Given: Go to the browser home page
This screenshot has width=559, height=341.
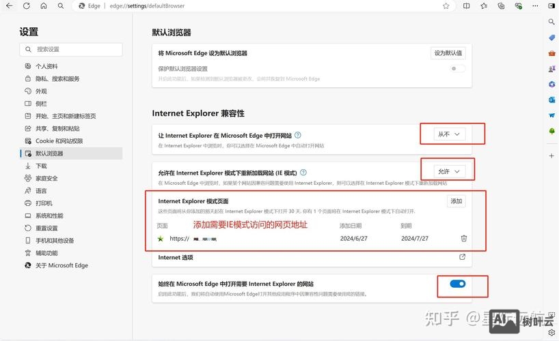Looking at the screenshot, I should [44, 6].
